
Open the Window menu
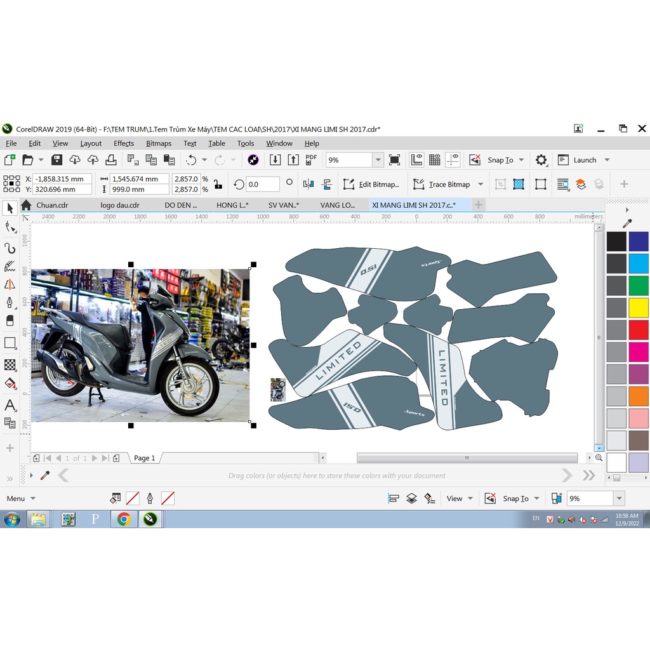279,143
